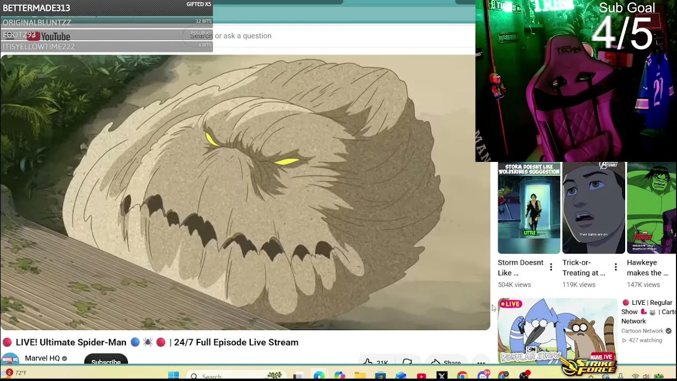The image size is (677, 381).
Task: Click the '427 watching' text
Action: [x=645, y=340]
